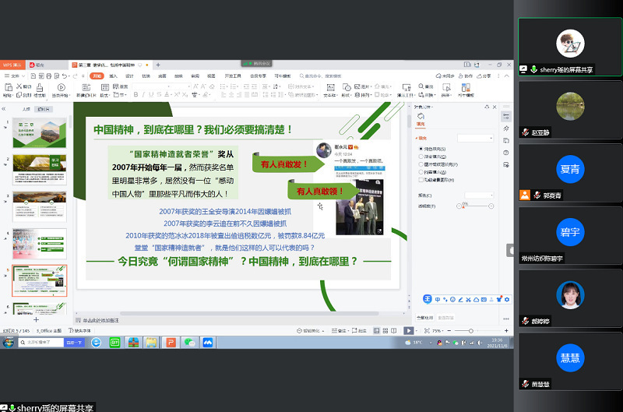Viewport: 623px width, 412px height.
Task: Click the notes field below the slide
Action: (234, 320)
